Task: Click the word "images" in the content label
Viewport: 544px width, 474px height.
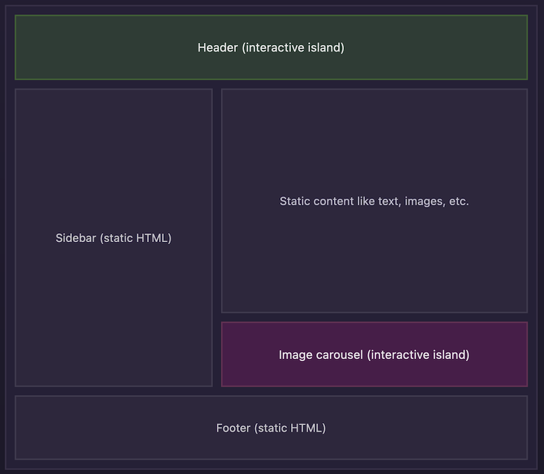Action: pyautogui.click(x=424, y=201)
